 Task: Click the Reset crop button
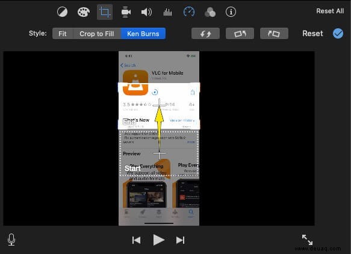click(312, 34)
